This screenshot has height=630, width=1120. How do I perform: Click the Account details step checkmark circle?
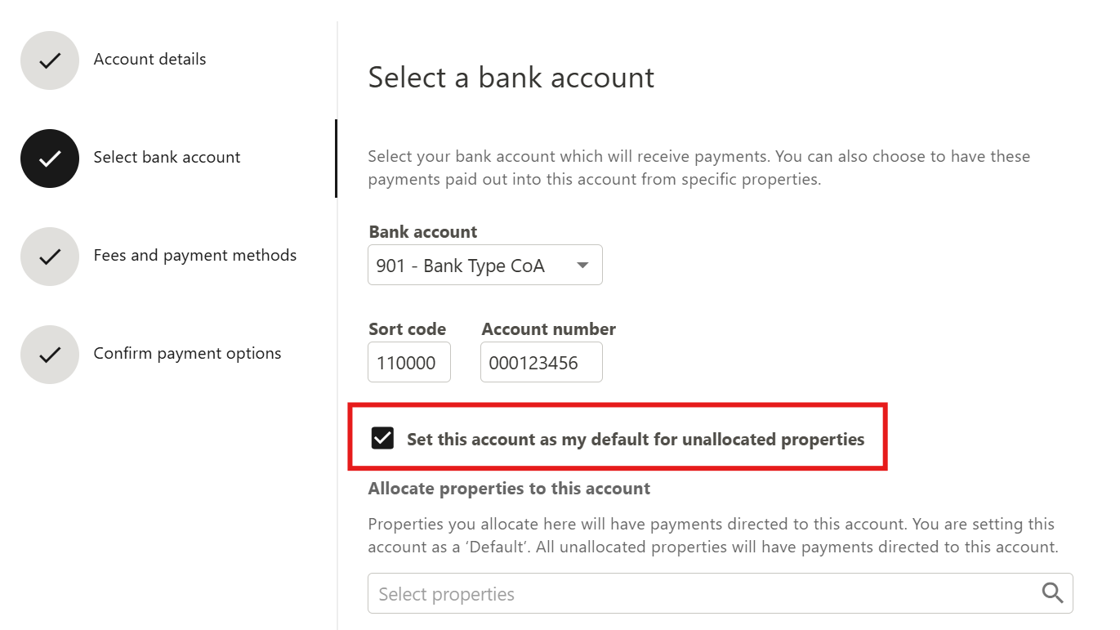[x=50, y=60]
